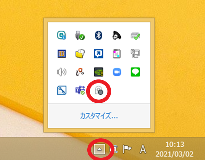Image resolution: width=205 pixels, height=160 pixels.
Task: Collapse hidden icons with taskbar up arrow
Action: (99, 149)
